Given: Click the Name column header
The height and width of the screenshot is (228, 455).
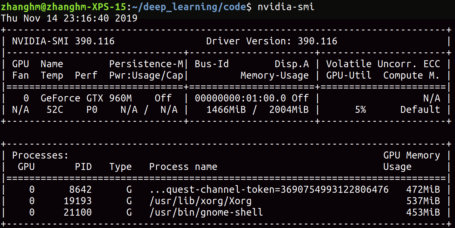Looking at the screenshot, I should point(52,64).
